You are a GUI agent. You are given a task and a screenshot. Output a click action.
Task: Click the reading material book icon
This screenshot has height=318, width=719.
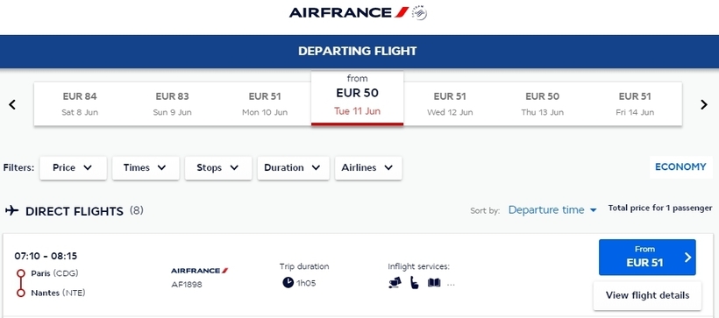(x=434, y=283)
